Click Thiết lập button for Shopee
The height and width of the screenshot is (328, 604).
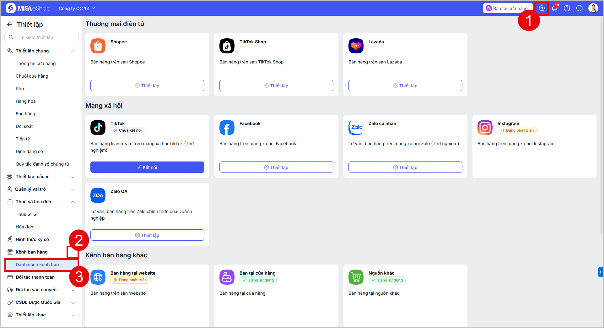pyautogui.click(x=147, y=85)
